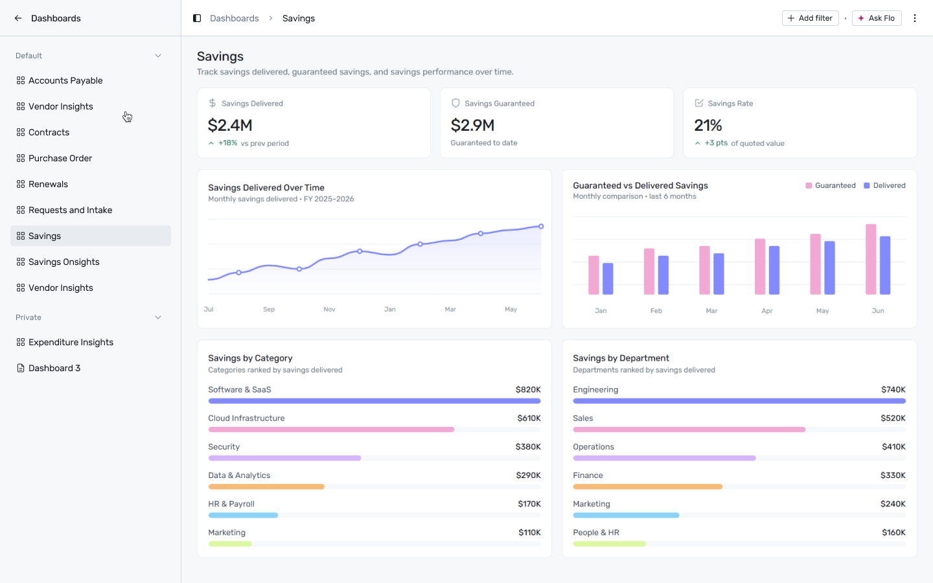Image resolution: width=933 pixels, height=583 pixels.
Task: Click the $2.4M Savings Delivered value
Action: pyautogui.click(x=230, y=125)
